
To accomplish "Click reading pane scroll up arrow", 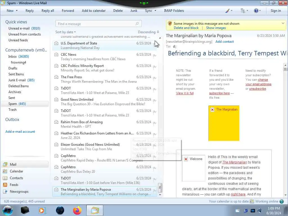I will pos(285,65).
